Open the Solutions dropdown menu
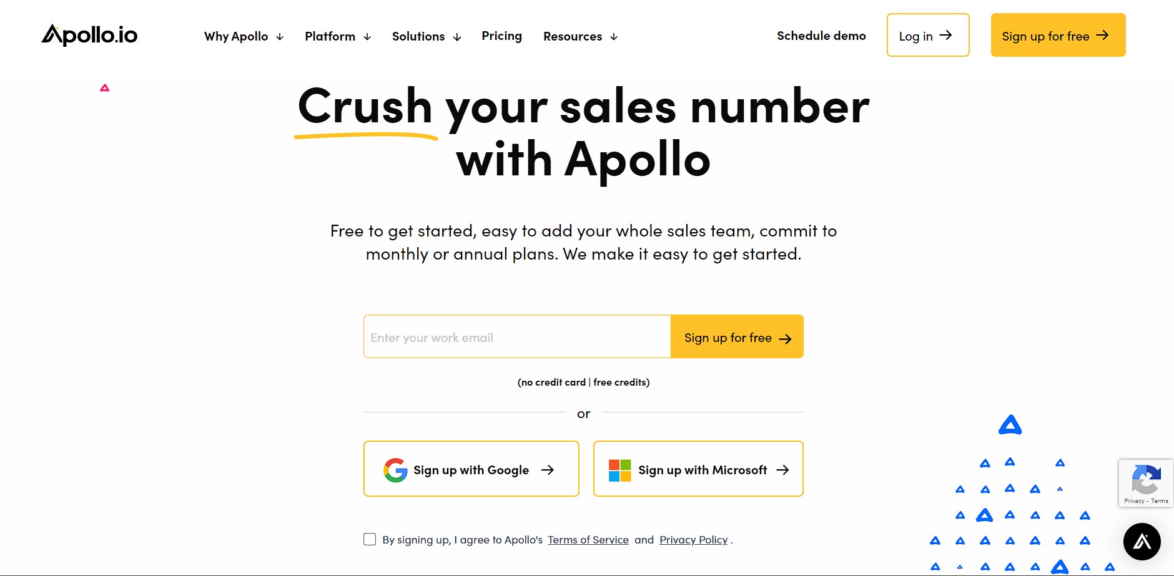This screenshot has height=576, width=1174. 427,36
